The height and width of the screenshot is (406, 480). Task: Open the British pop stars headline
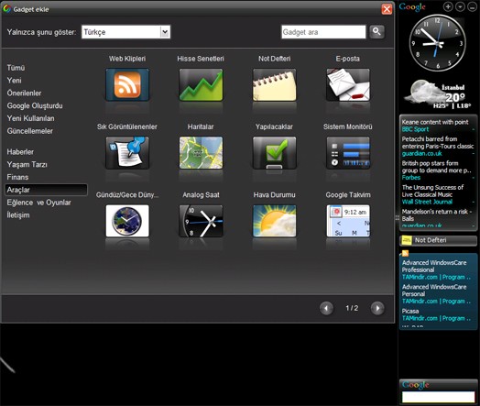coord(437,167)
